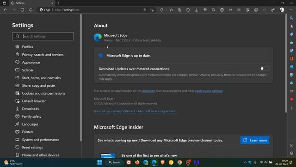This screenshot has width=296, height=167.
Task: Open the weather widget on taskbar
Action: tap(13, 162)
